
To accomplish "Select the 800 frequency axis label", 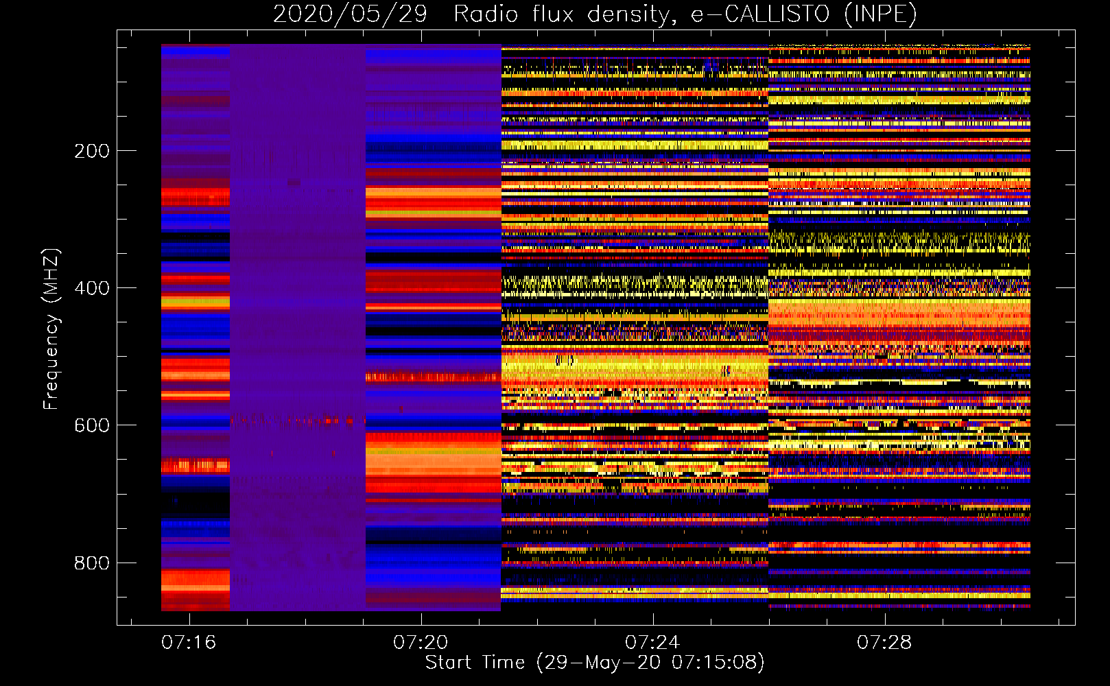I will pyautogui.click(x=92, y=563).
